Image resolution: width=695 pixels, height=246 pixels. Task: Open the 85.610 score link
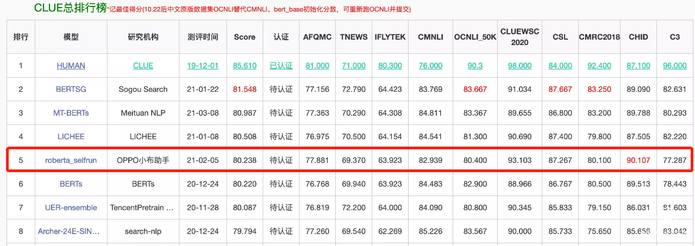coord(245,66)
